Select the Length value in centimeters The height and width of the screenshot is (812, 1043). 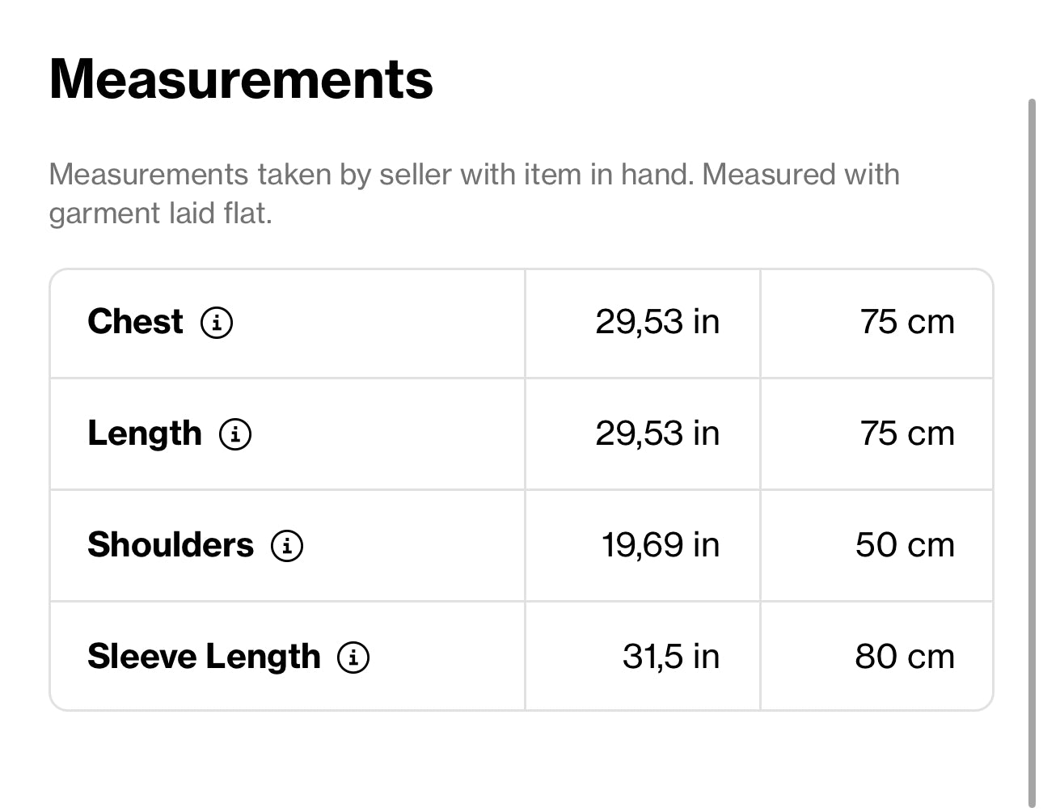[907, 433]
